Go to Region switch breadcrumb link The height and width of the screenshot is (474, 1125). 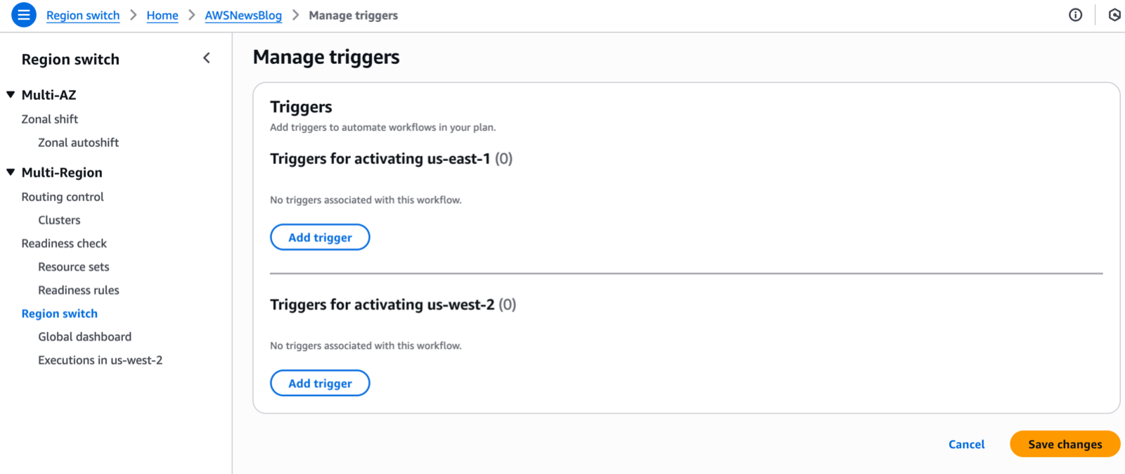pyautogui.click(x=83, y=15)
